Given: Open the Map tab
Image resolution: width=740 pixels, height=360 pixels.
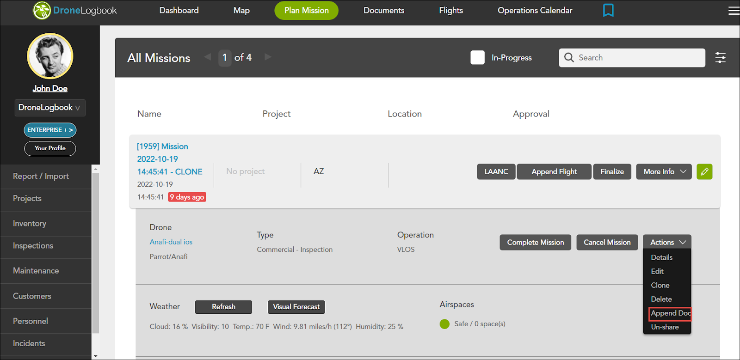Looking at the screenshot, I should (x=241, y=10).
